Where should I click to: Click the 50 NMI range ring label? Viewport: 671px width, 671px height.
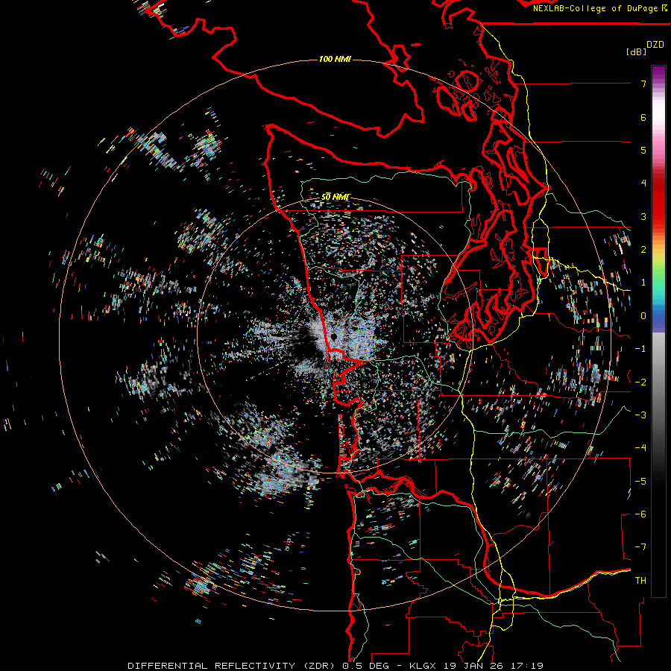[x=335, y=197]
